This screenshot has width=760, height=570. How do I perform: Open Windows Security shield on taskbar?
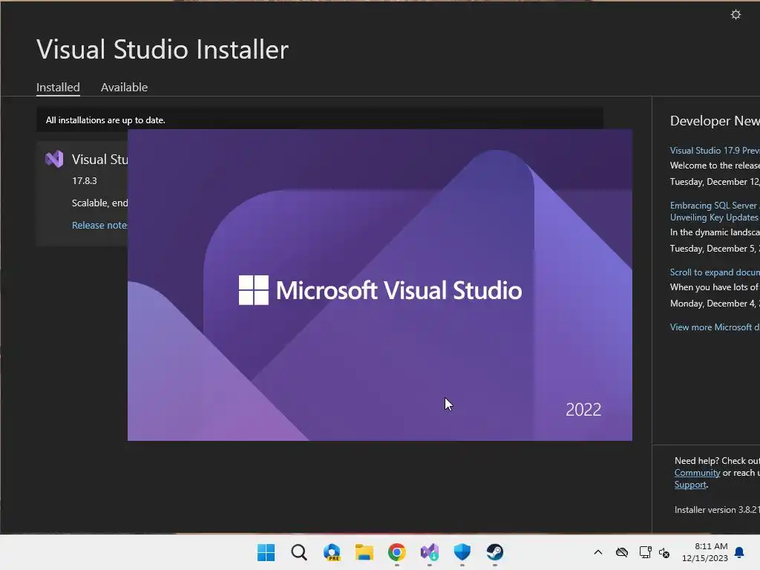tap(462, 552)
